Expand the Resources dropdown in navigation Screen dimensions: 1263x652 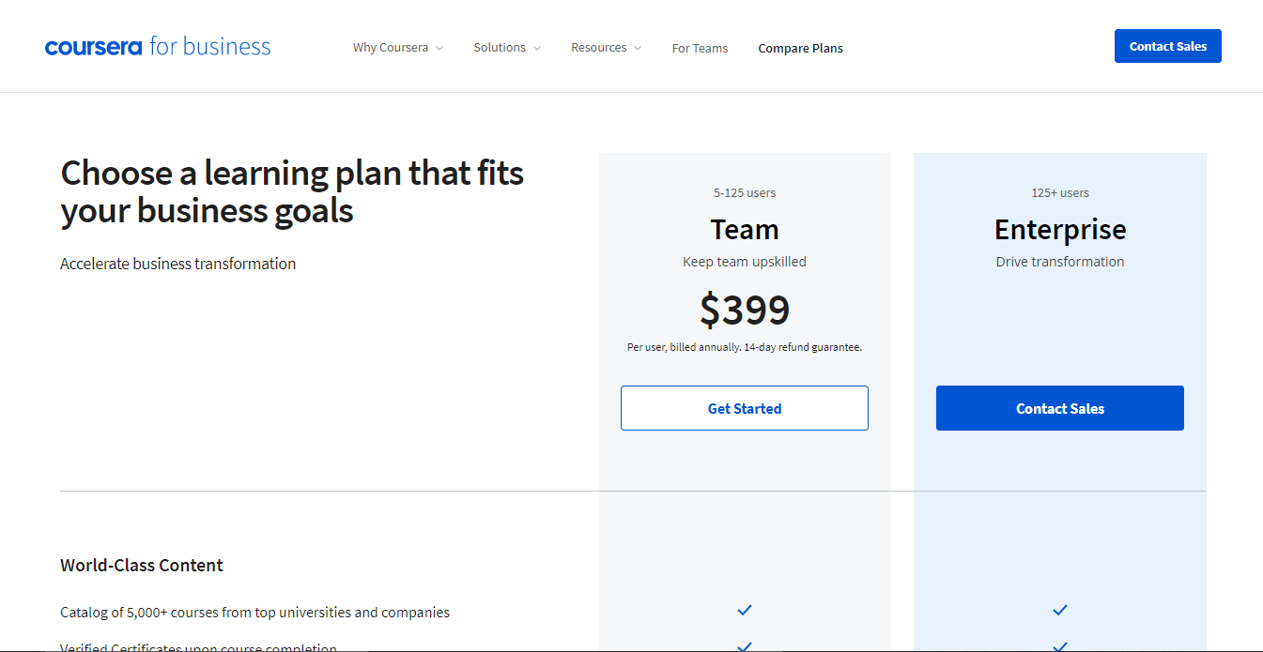click(599, 48)
